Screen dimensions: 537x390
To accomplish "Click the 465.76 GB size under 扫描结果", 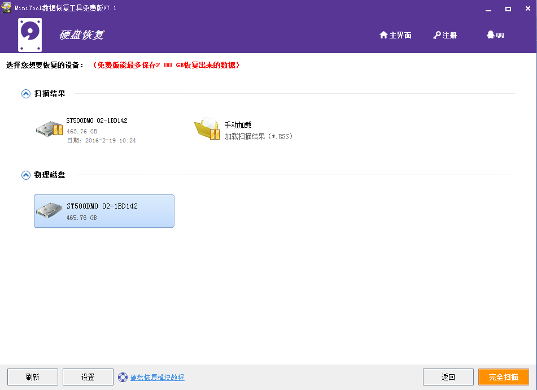I will pos(82,131).
